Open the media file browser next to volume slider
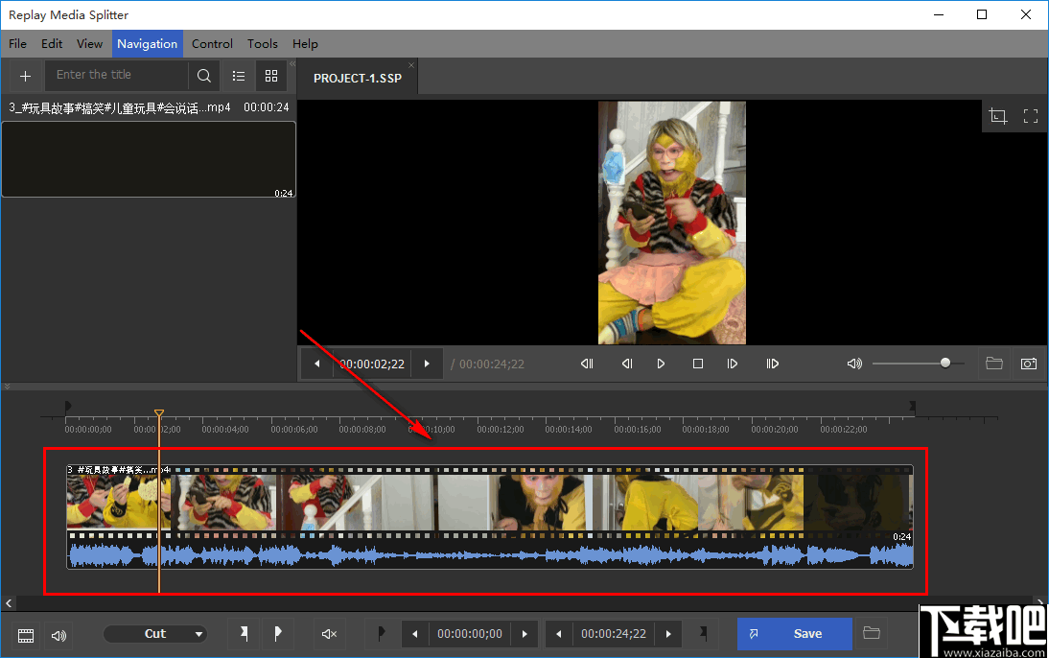 tap(994, 363)
